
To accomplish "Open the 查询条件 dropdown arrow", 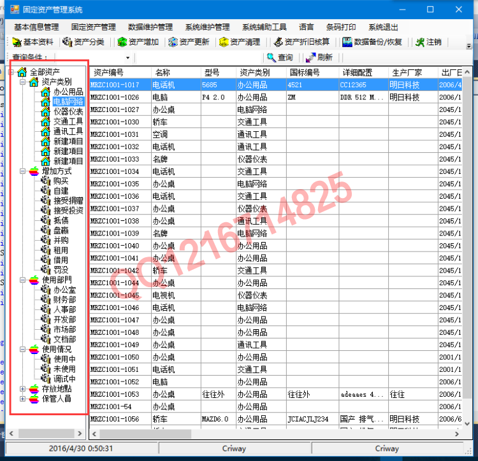I will point(127,57).
